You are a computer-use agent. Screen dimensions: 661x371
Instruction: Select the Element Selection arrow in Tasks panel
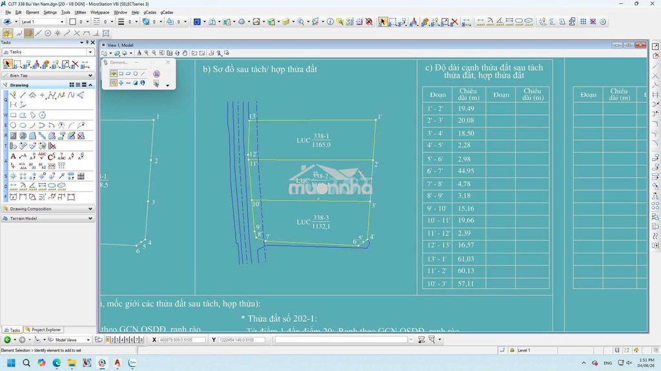click(x=7, y=65)
